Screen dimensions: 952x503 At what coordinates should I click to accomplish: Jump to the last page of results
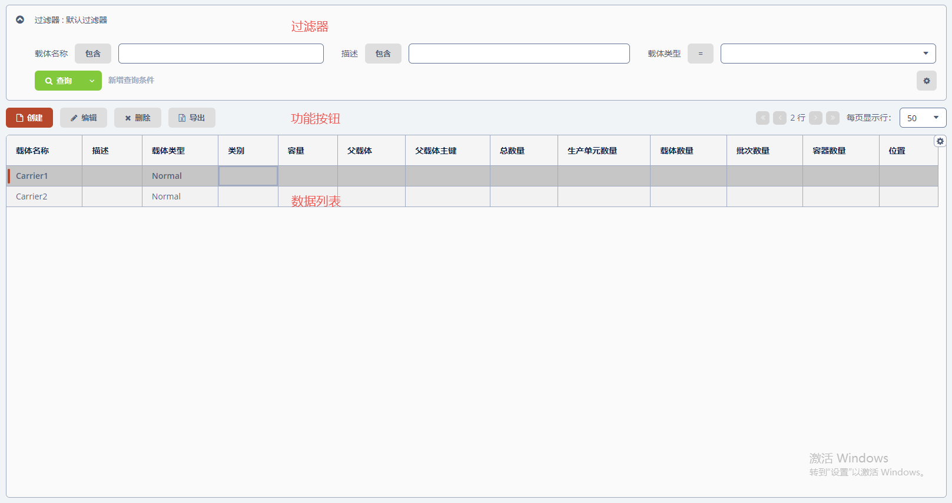[x=832, y=118]
